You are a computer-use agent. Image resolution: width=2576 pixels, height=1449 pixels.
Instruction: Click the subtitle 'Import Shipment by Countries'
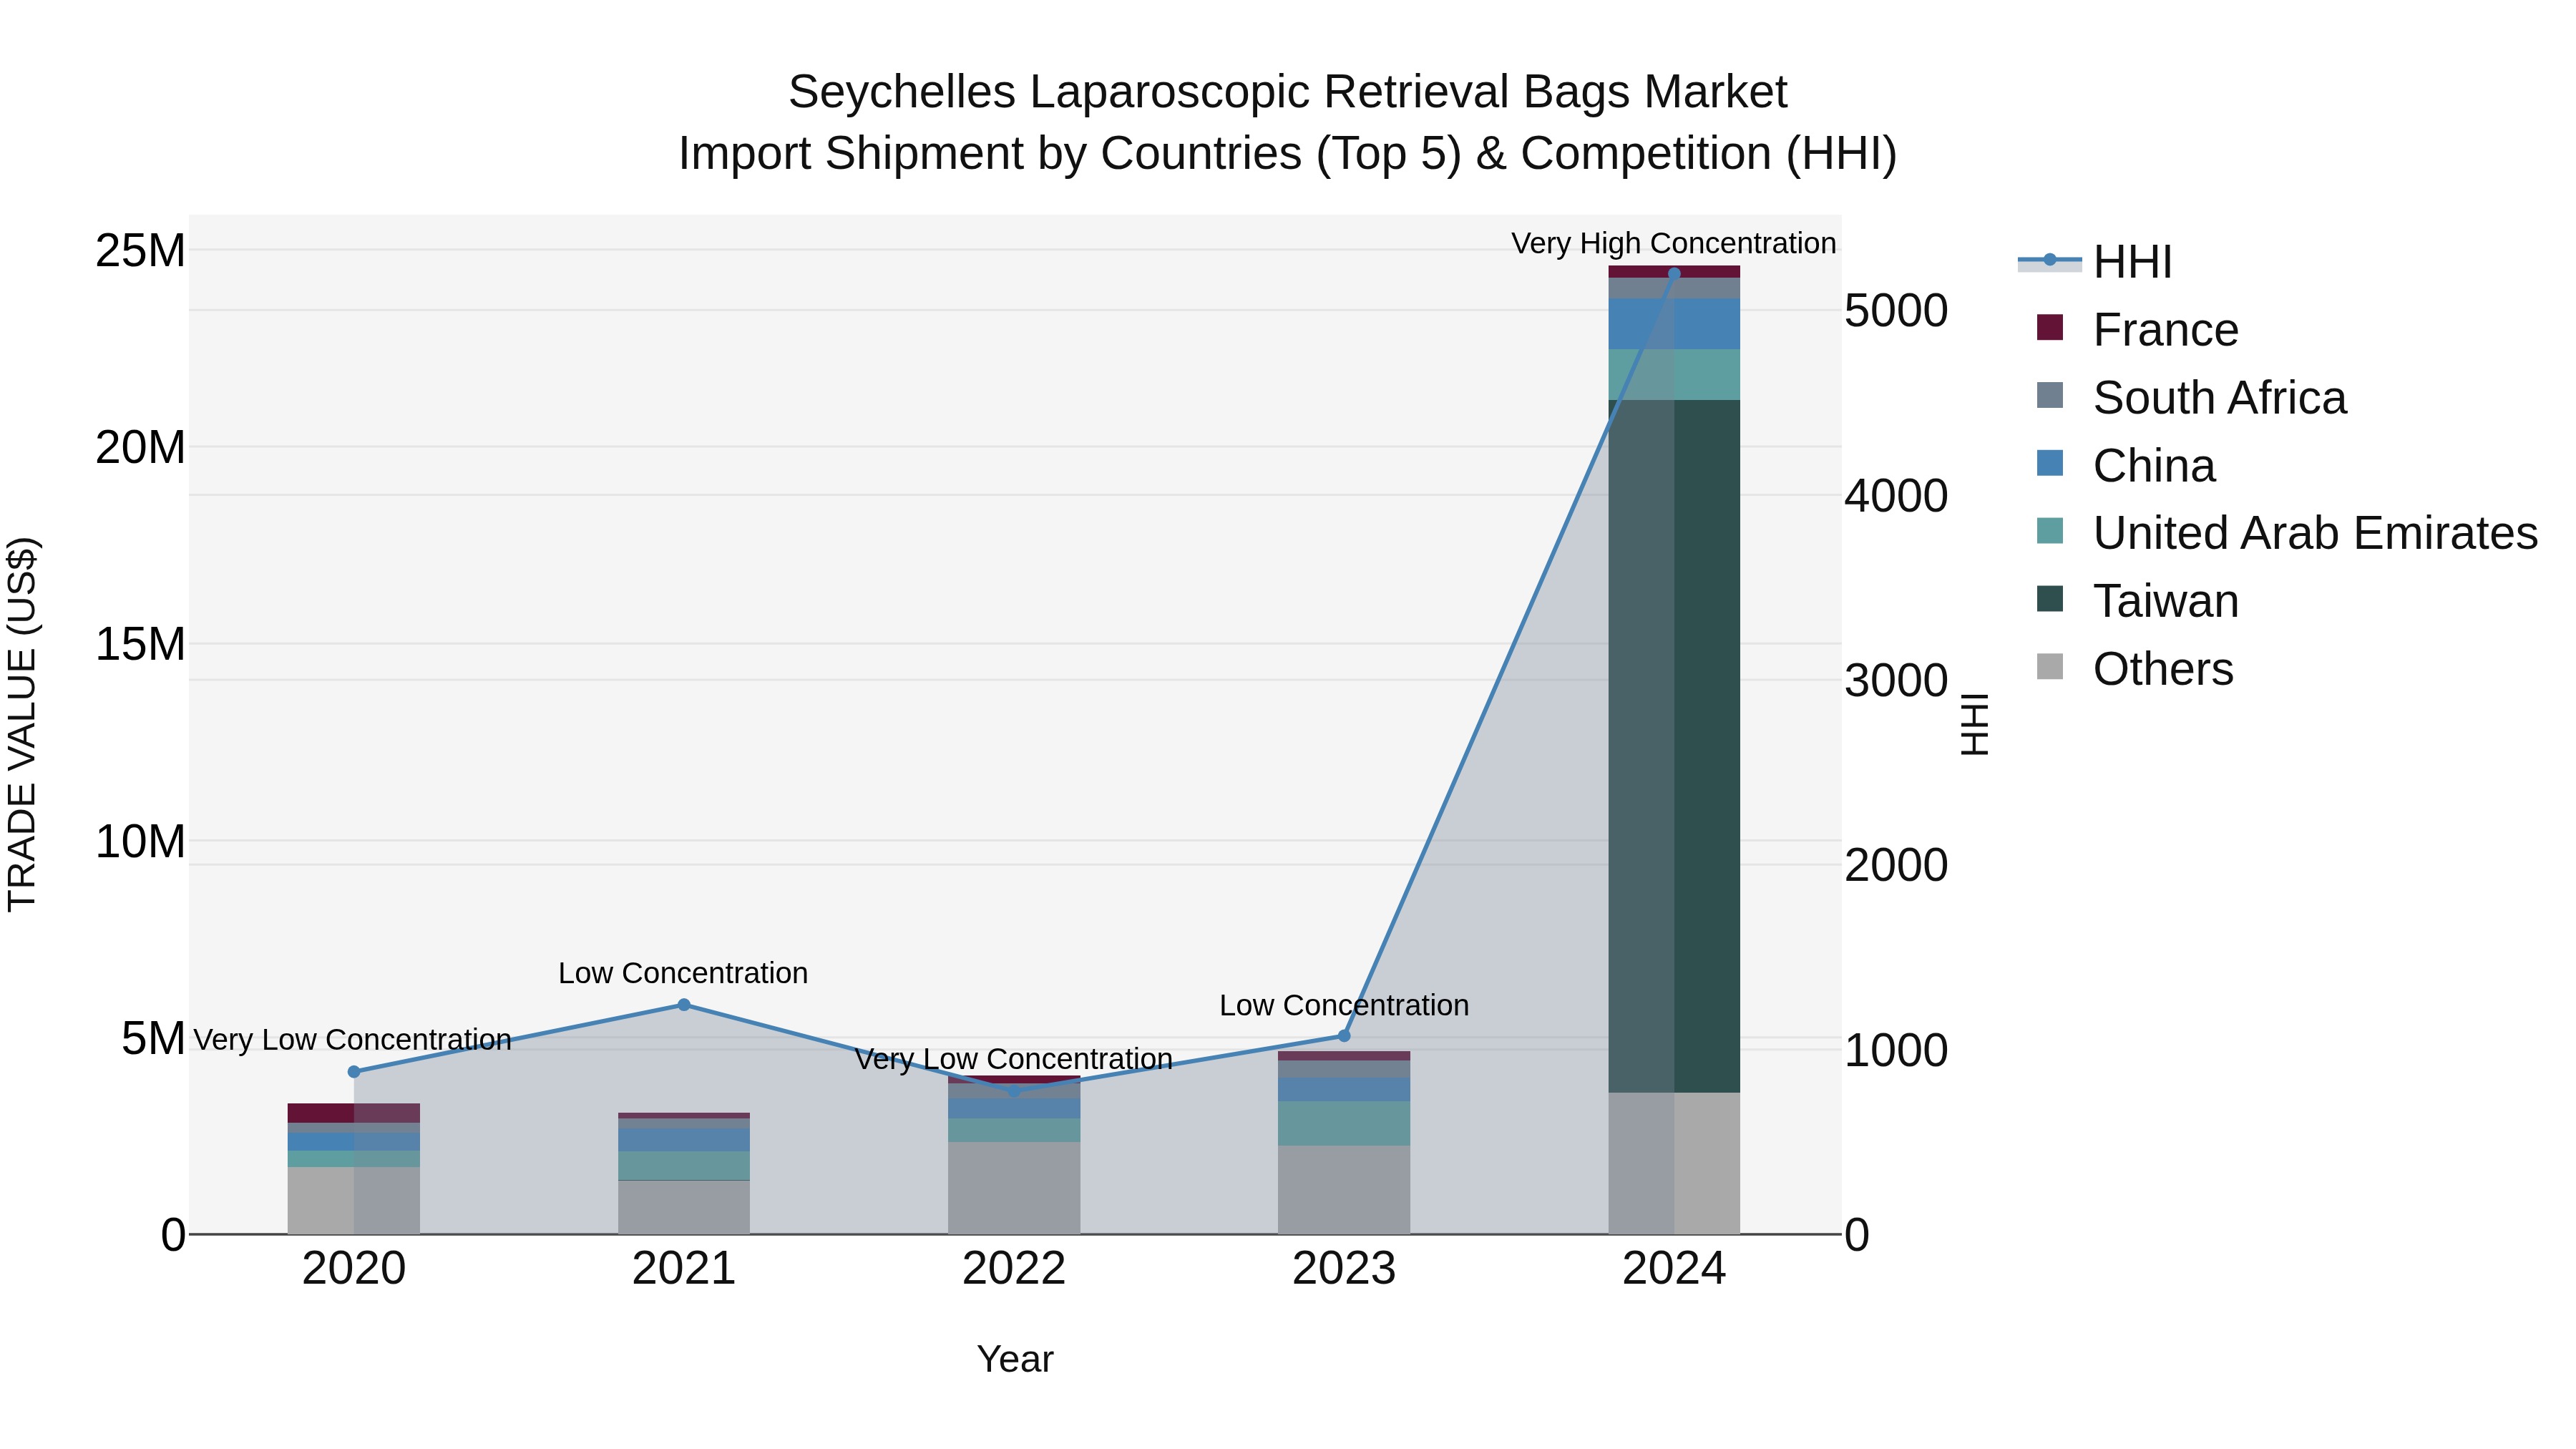click(989, 154)
